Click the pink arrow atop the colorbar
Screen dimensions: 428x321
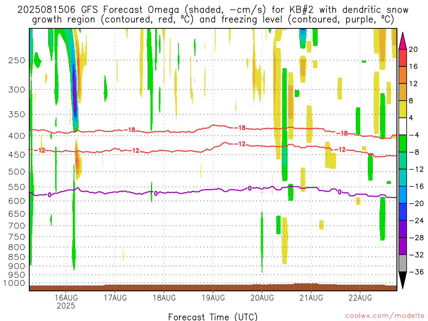coord(403,41)
